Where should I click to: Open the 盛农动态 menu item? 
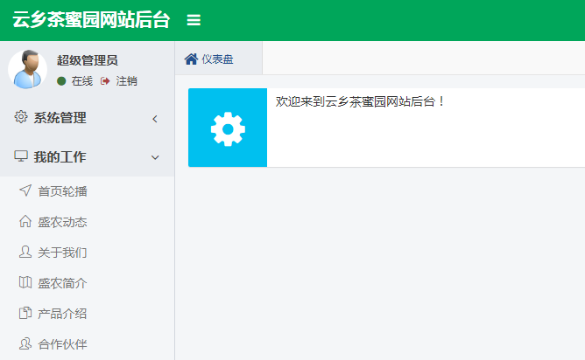tap(62, 222)
